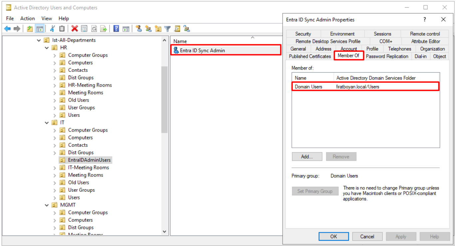This screenshot has height=246, width=456.
Task: Click the MGMT organizational unit folder icon
Action: [54, 205]
